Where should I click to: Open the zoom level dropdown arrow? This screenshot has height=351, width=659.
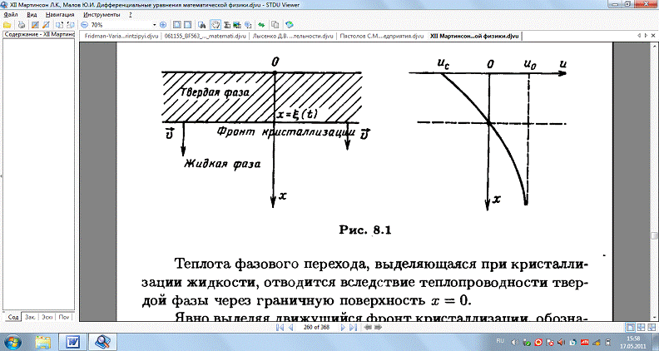154,25
